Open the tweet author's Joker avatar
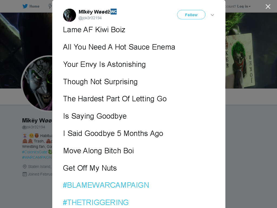Screen dimensions: 277x208 coord(70,15)
